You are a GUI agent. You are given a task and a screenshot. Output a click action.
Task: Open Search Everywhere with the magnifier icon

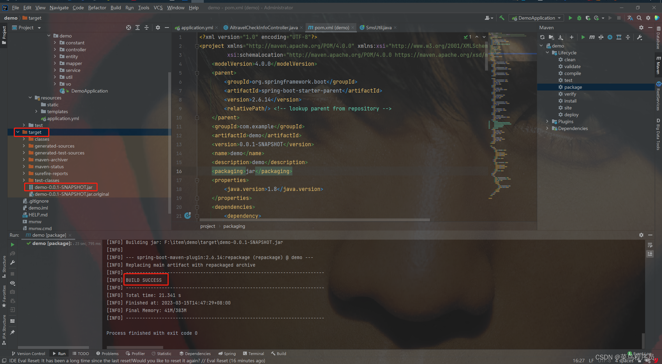coord(639,18)
